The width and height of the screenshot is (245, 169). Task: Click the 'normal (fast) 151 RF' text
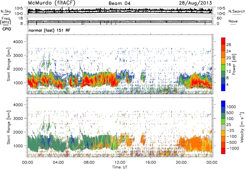point(50,30)
